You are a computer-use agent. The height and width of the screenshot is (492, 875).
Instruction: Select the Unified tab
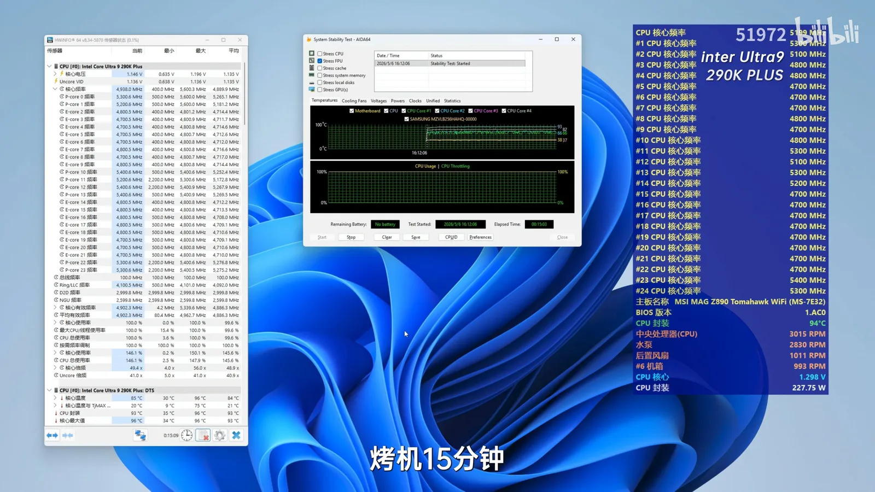pos(433,101)
